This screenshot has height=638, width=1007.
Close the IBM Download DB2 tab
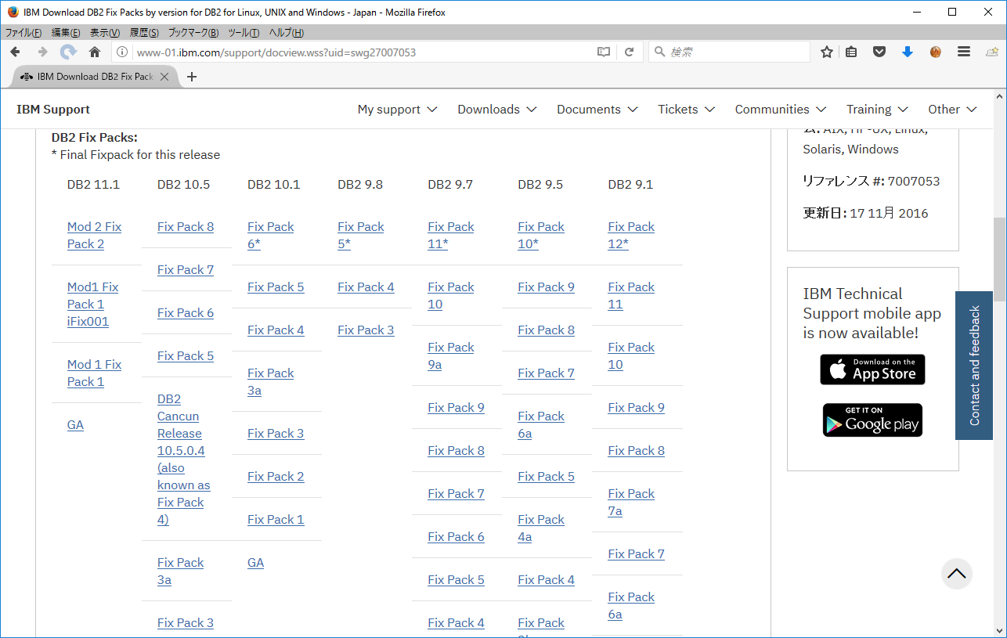coord(164,77)
